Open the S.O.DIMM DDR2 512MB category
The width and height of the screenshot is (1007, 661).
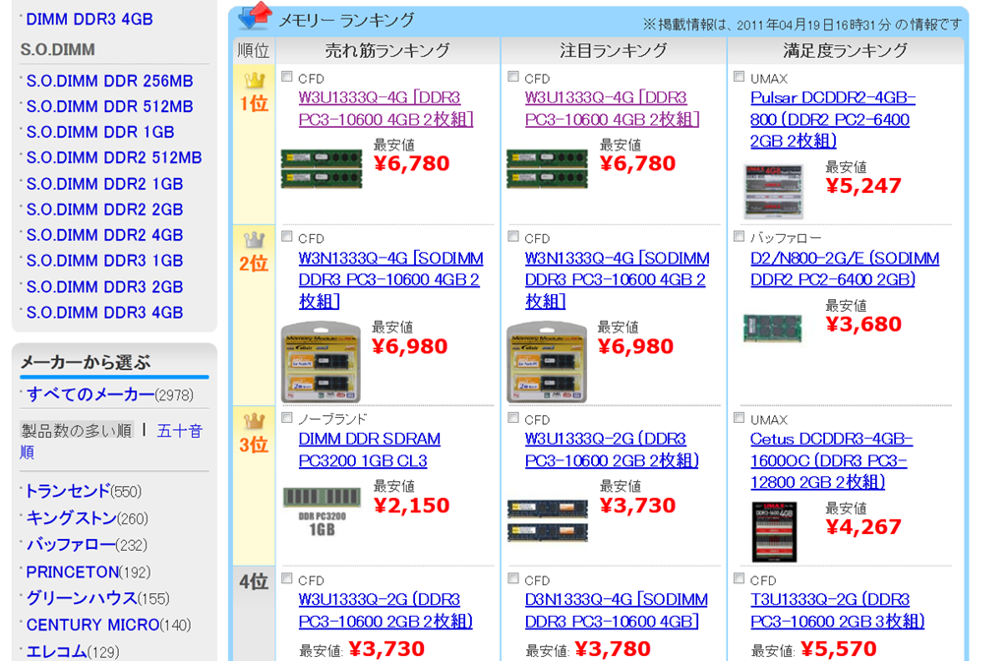tap(114, 158)
